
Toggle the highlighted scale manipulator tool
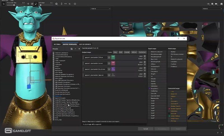pyautogui.click(x=36, y=4)
